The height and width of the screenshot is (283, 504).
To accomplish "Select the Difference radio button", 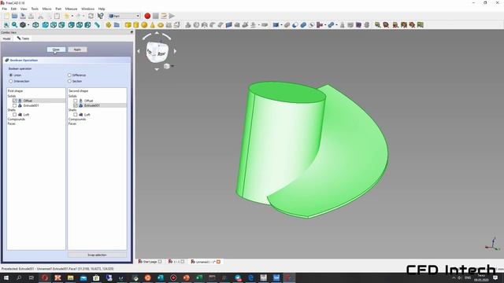I will [69, 75].
